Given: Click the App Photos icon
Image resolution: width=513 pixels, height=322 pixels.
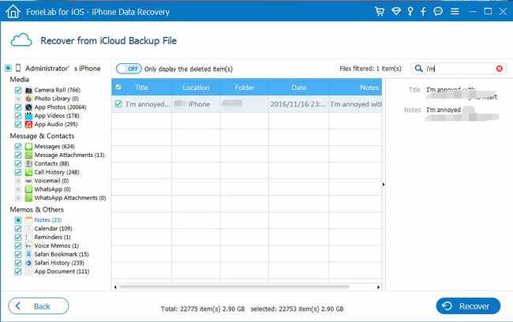Looking at the screenshot, I should pyautogui.click(x=28, y=107).
